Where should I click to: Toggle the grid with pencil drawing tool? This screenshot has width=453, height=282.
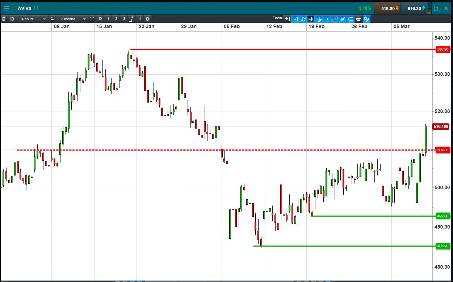coord(319,19)
